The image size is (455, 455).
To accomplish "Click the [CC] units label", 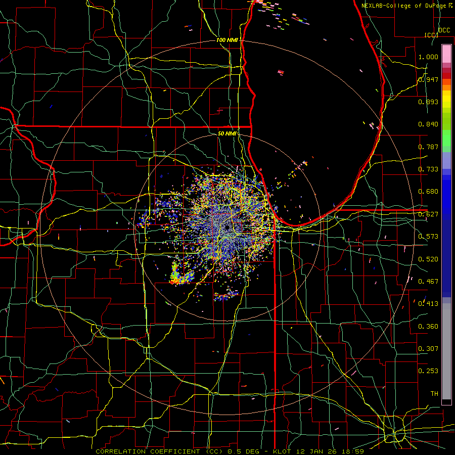I will pyautogui.click(x=432, y=35).
